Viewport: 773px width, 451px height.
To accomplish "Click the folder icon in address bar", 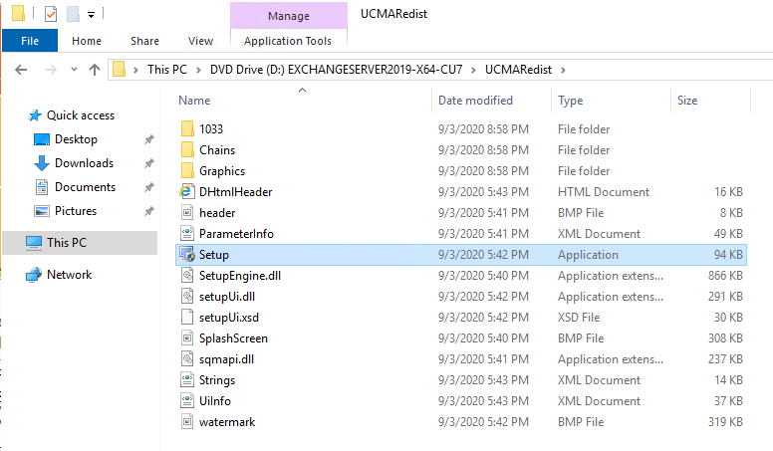I will click(x=119, y=70).
